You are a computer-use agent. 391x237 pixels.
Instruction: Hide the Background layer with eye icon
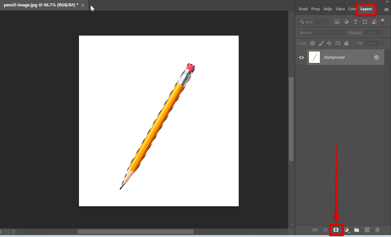point(302,57)
